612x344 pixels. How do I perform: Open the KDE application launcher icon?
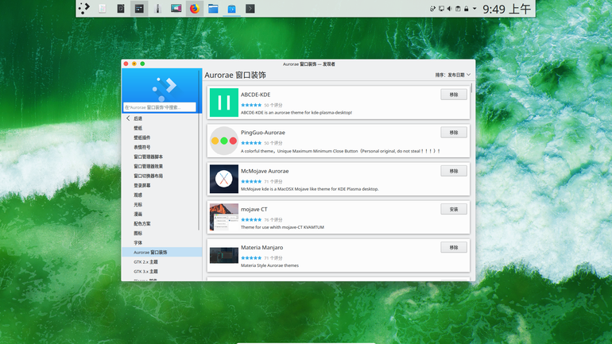pyautogui.click(x=84, y=8)
